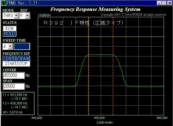Viewport: 173px width, 126px height.
Task: Click the right orange dashed f2 marker
Action: point(113,66)
